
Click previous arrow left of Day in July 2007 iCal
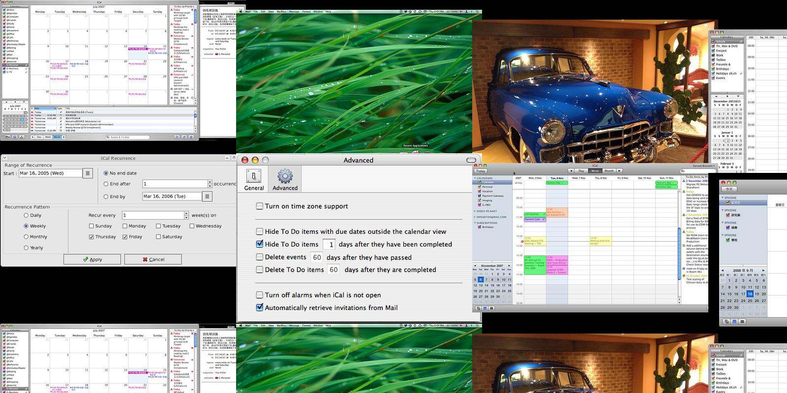tap(32, 137)
